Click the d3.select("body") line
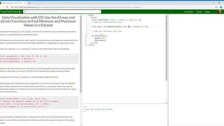The width and height of the screenshot is (224, 126). 100,36
